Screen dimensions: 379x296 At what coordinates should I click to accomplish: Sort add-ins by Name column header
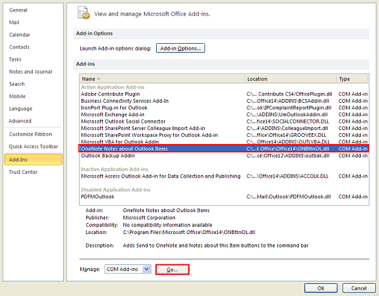162,79
